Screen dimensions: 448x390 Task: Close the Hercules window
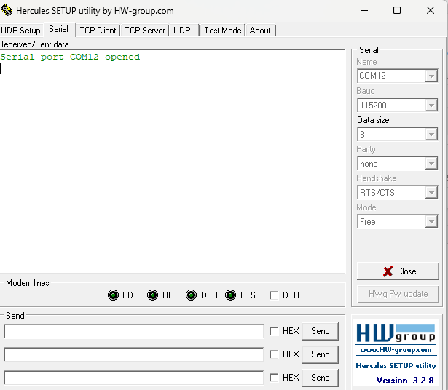point(431,11)
